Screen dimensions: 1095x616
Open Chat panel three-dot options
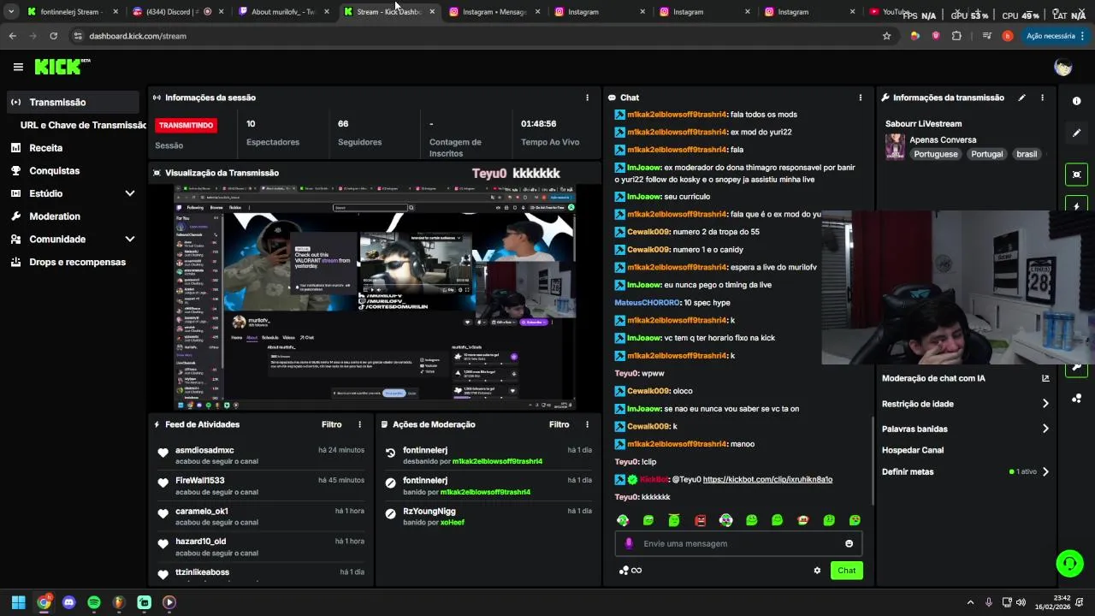pos(860,98)
